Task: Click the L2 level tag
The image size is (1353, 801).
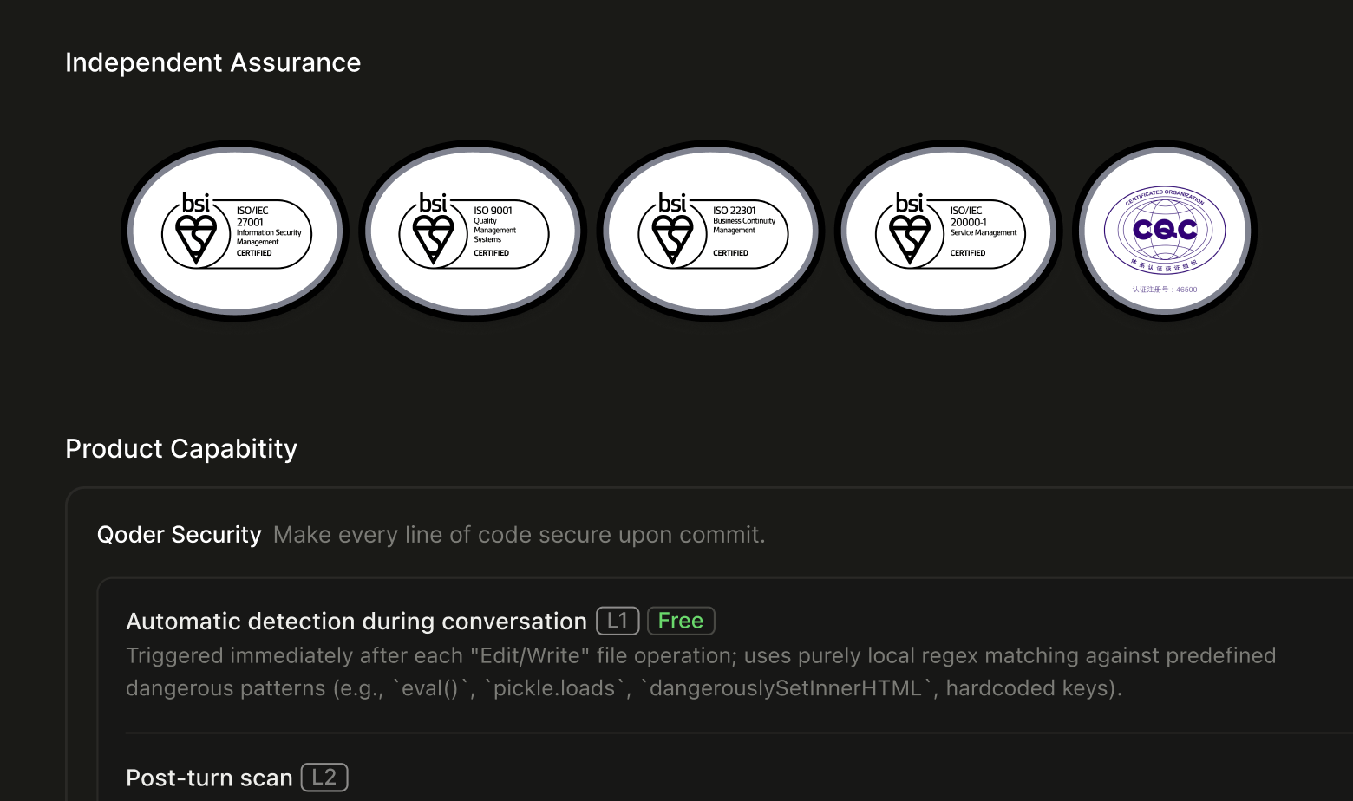Action: pos(324,778)
